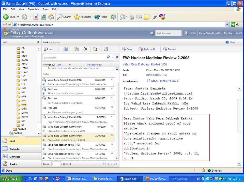
Task: Click the My Site link
Action: (x=228, y=33)
